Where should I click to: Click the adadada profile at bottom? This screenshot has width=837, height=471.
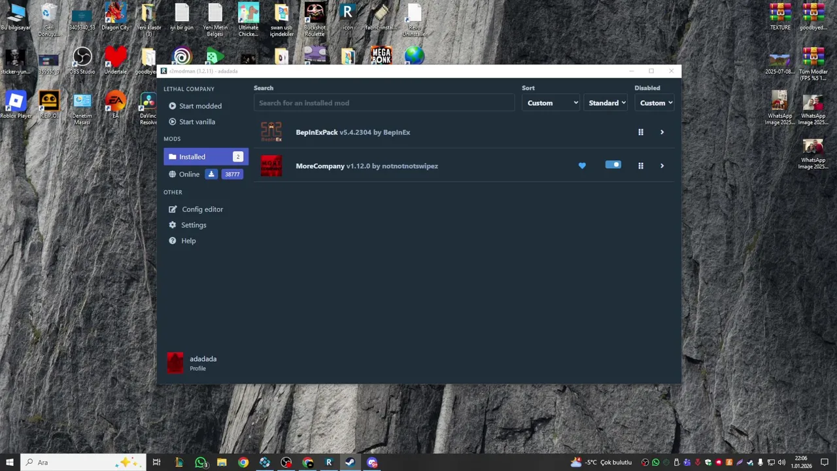click(192, 363)
